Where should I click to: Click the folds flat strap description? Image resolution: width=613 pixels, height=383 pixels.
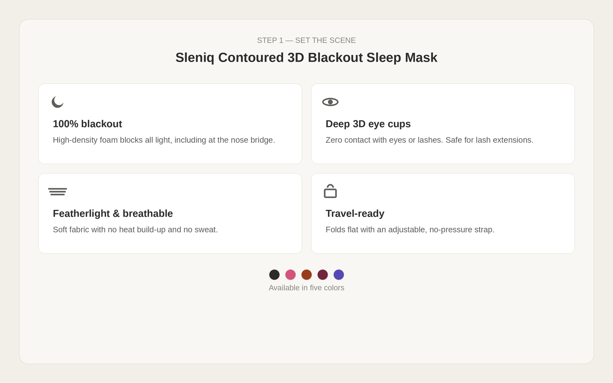(x=410, y=230)
